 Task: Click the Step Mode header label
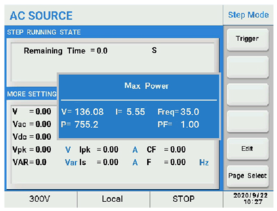tap(248, 15)
